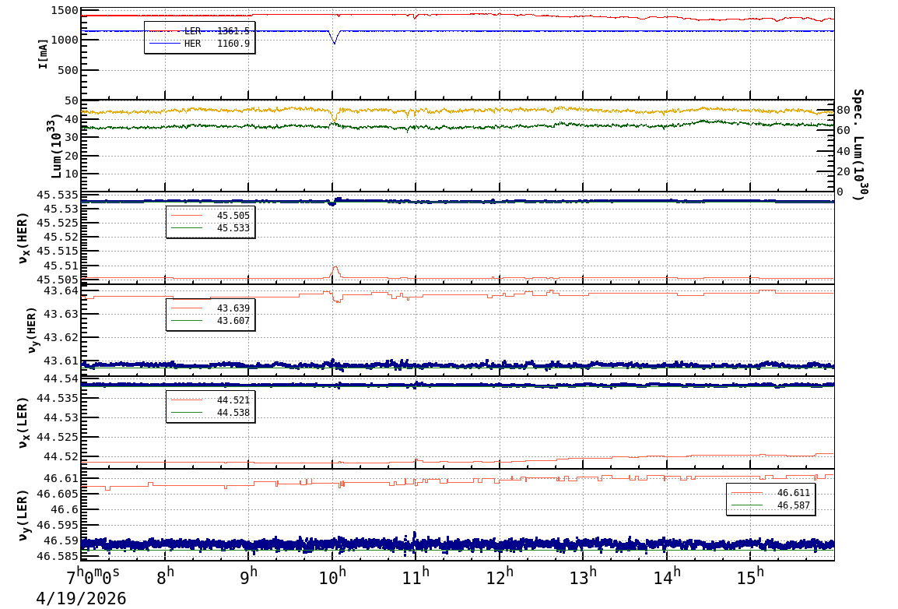Click the HER 1160.9 legend entry
This screenshot has height=609, width=898.
click(x=199, y=44)
